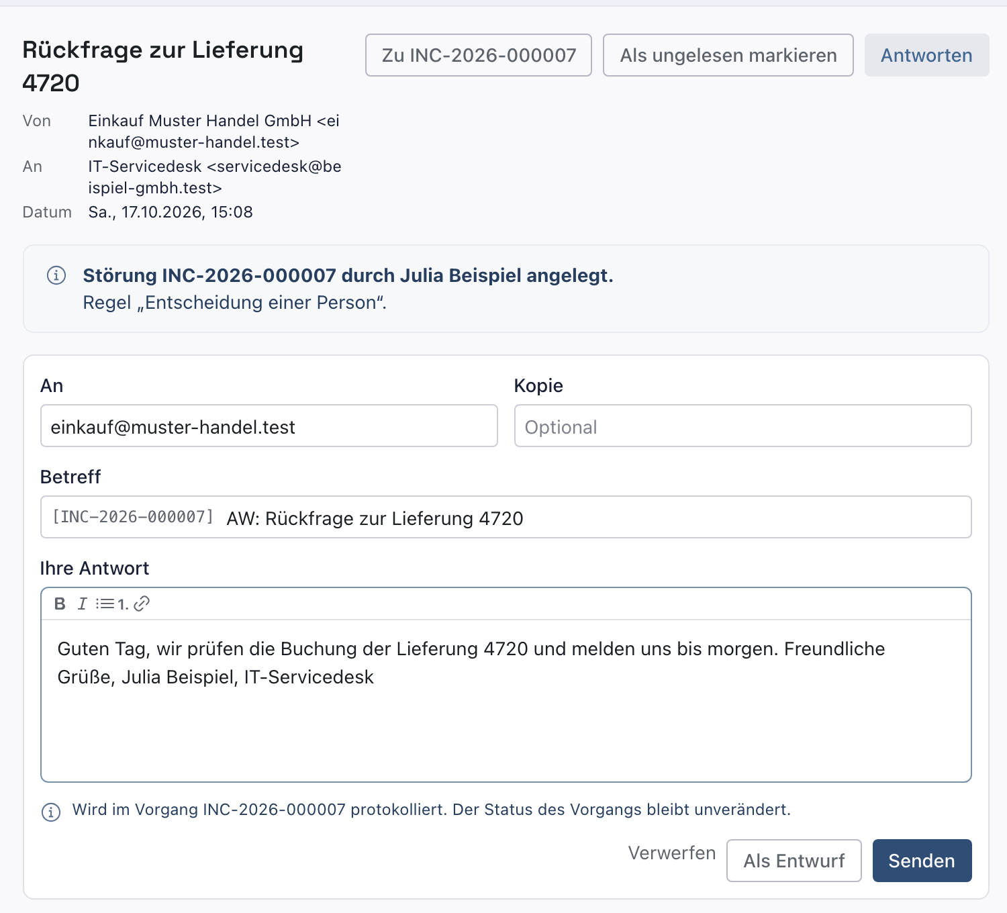Toggle italic formatting in reply editor
The image size is (1007, 913).
82,604
